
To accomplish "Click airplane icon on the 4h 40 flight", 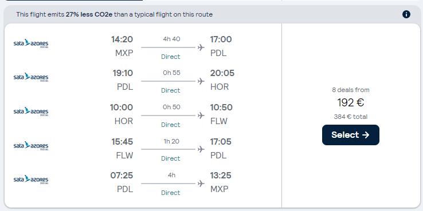I will pos(201,47).
